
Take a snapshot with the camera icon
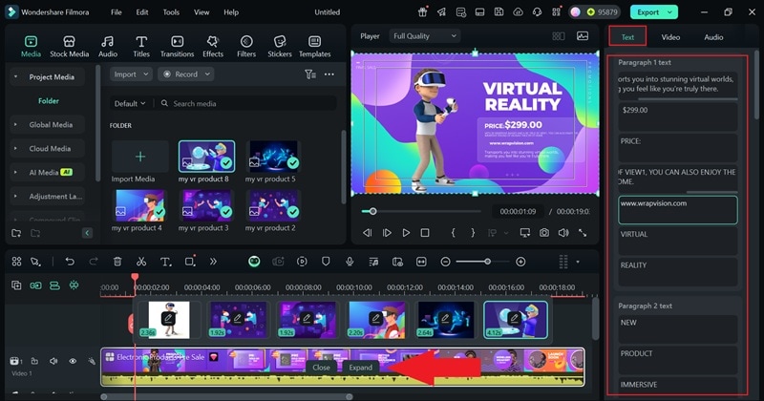[544, 233]
